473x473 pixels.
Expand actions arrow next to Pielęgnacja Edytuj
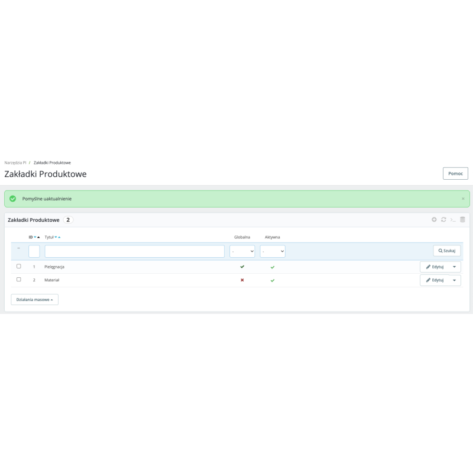coord(454,267)
